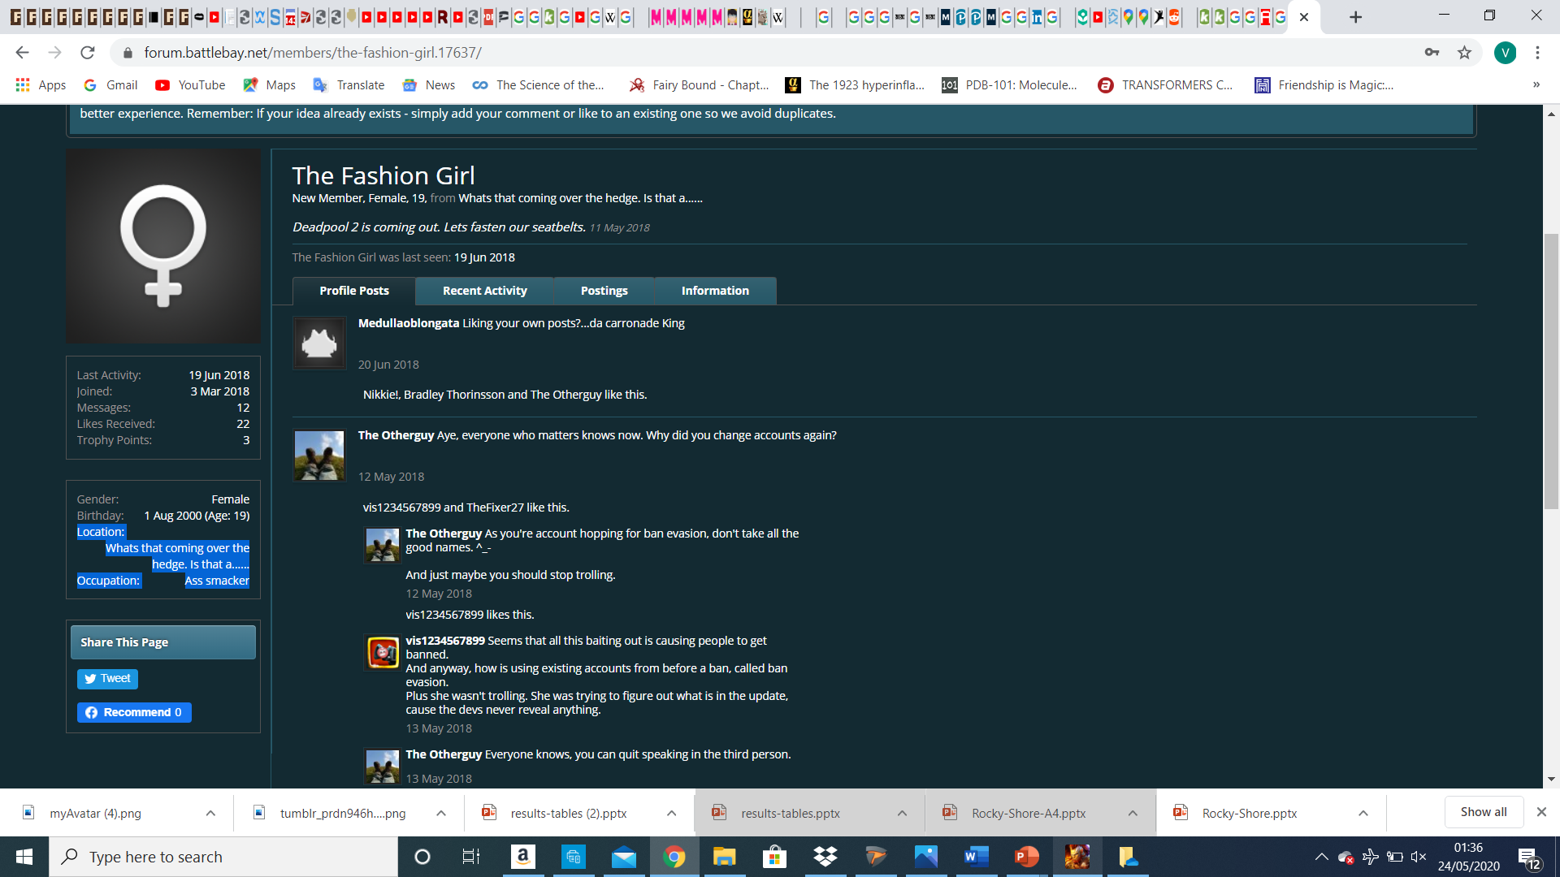Open Medullaoblongata's profile link
Viewport: 1560px width, 877px height.
(408, 323)
